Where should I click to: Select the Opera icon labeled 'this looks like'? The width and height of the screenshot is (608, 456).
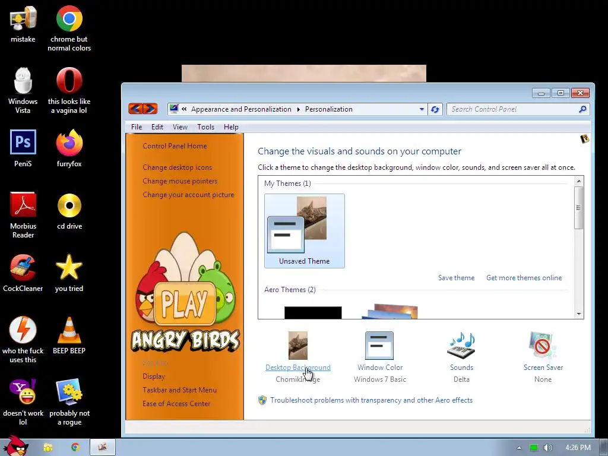tap(69, 90)
